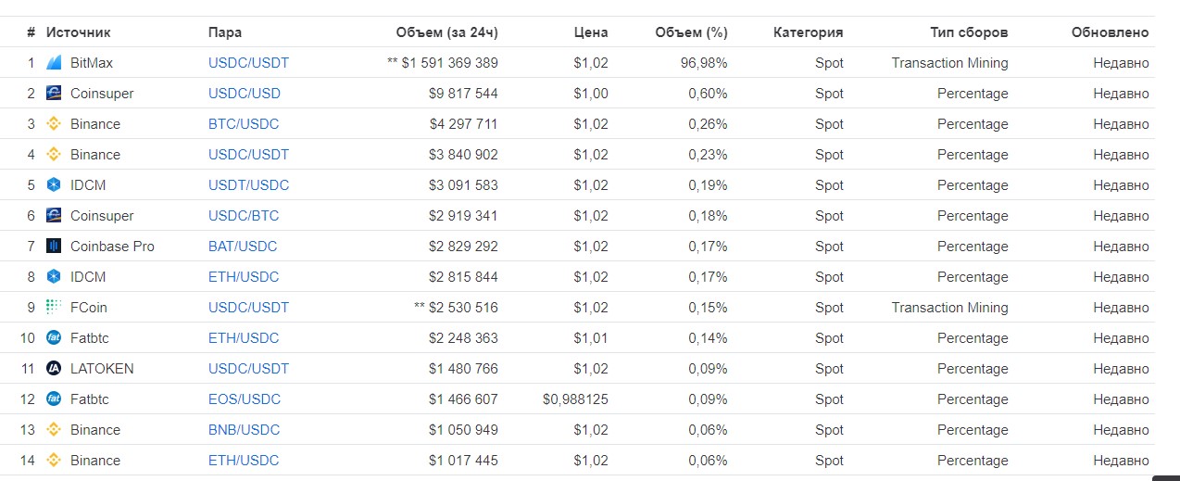Viewport: 1180px width, 481px height.
Task: Open the BAT/USDC pair link
Action: click(x=243, y=247)
